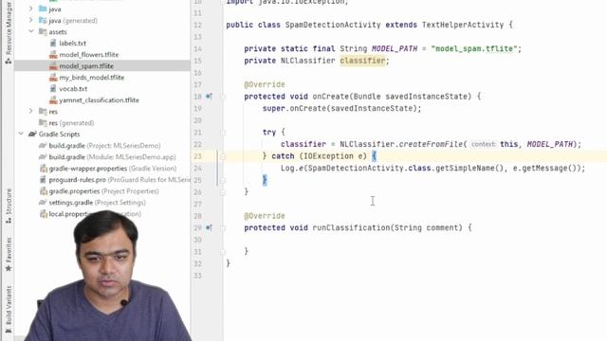This screenshot has height=341, width=607.
Task: Click the settings.gradle file icon
Action: (43, 203)
